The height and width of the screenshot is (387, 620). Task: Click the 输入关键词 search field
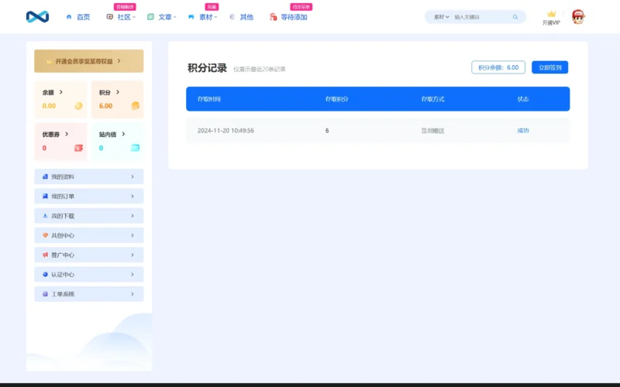click(x=480, y=17)
